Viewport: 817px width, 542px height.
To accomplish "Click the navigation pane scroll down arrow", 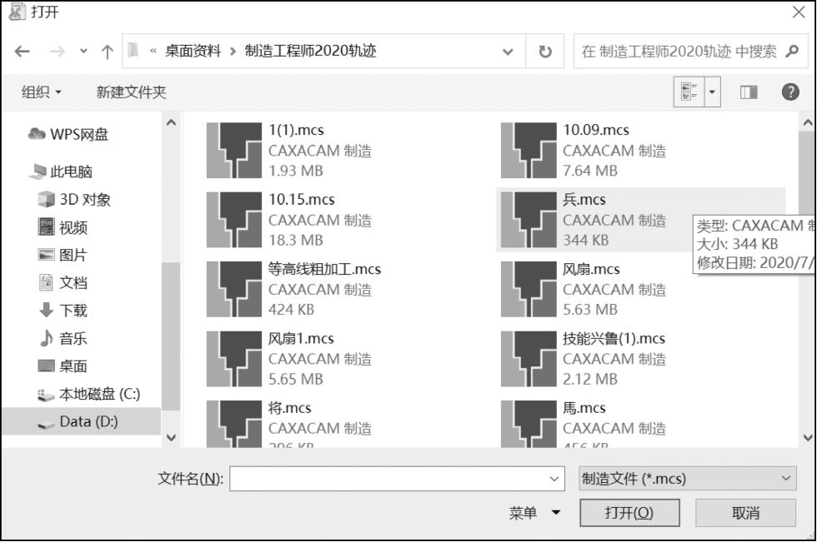I will (171, 438).
